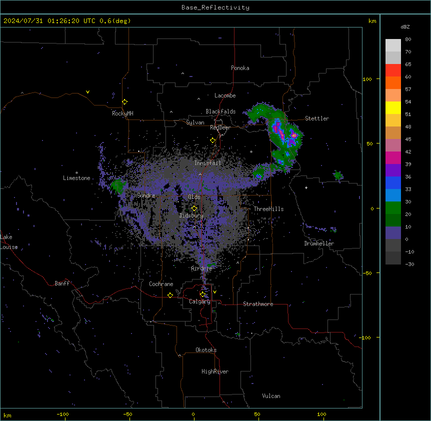Select the HighRiver label
Viewport: 431px width, 421px height.
click(x=215, y=371)
